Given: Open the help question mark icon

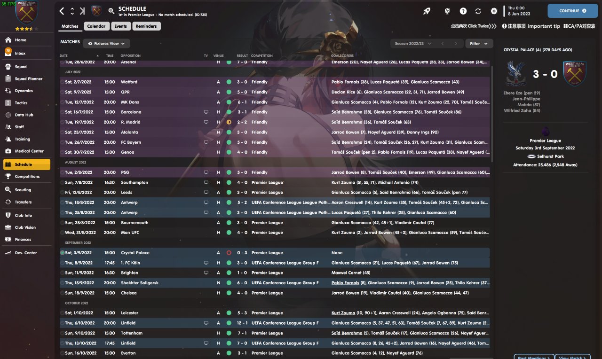Looking at the screenshot, I should point(463,11).
